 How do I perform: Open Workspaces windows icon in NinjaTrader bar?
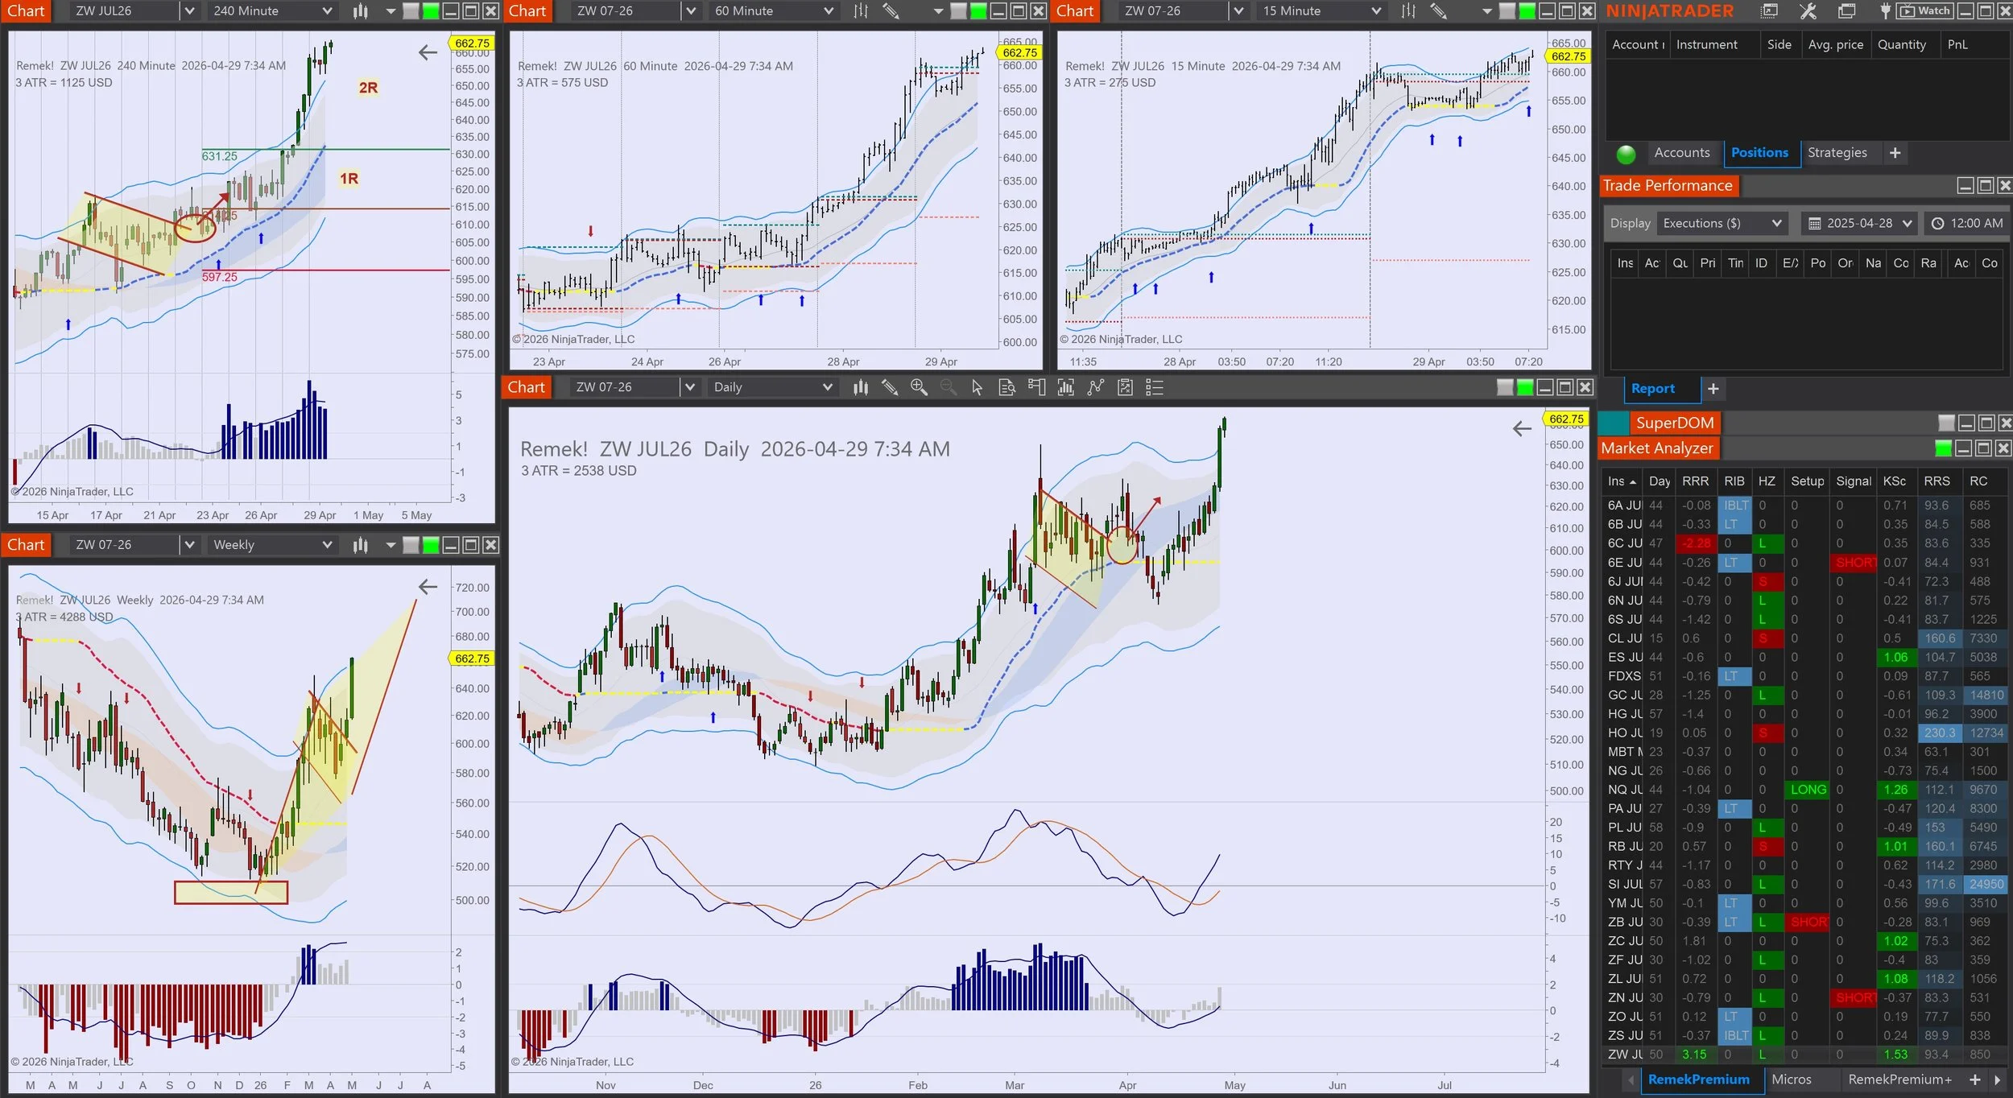[1846, 11]
